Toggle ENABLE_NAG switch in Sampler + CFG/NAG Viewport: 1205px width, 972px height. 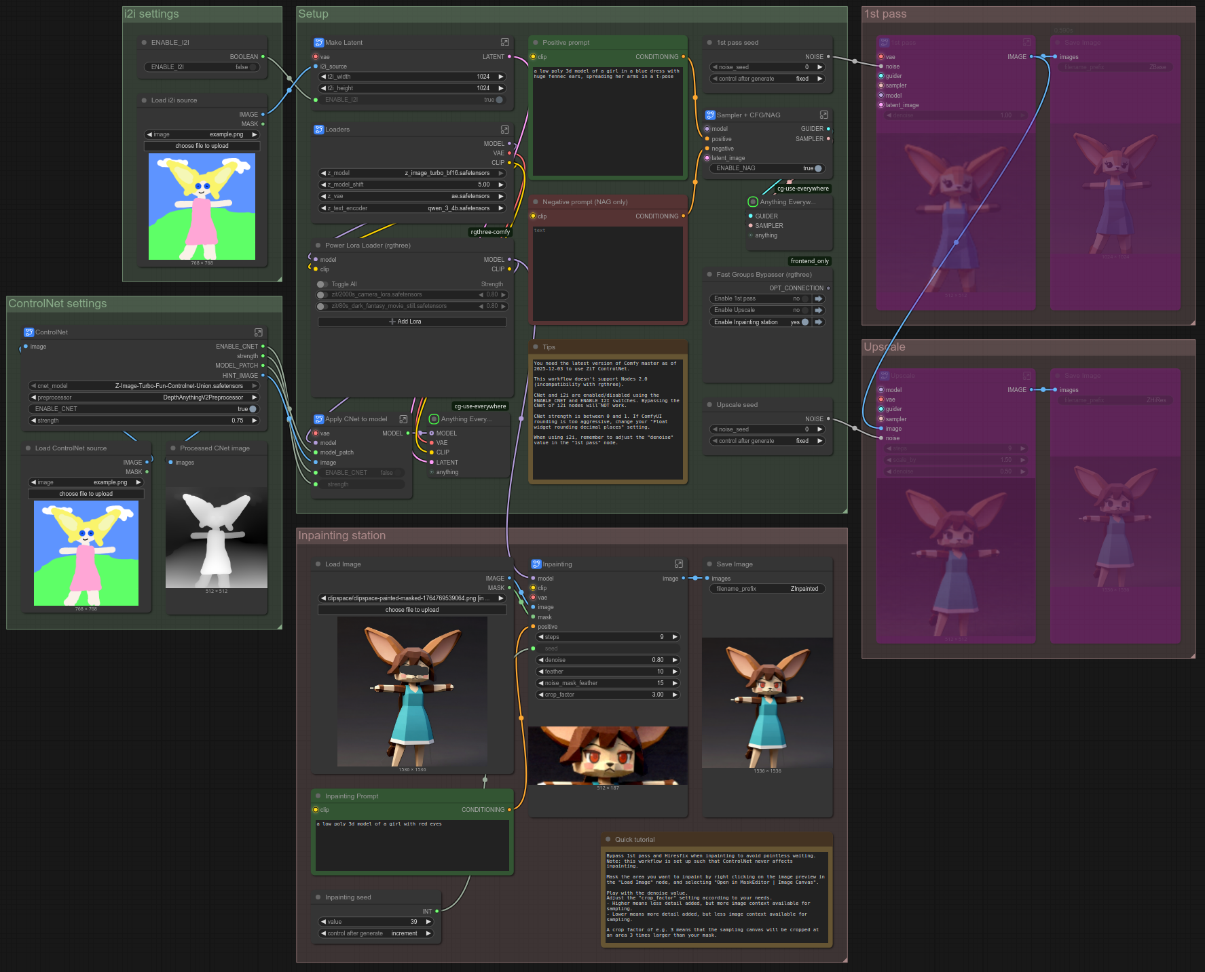[x=818, y=168]
